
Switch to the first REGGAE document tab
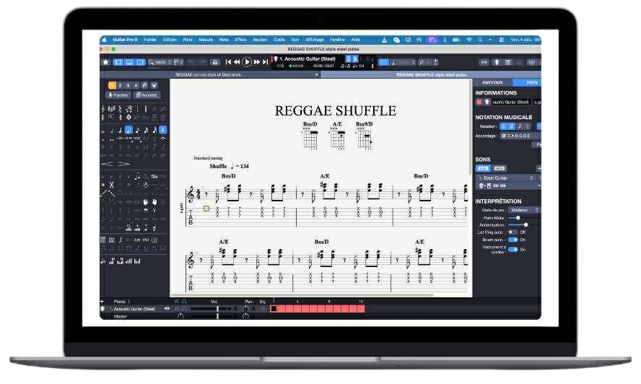[x=210, y=75]
